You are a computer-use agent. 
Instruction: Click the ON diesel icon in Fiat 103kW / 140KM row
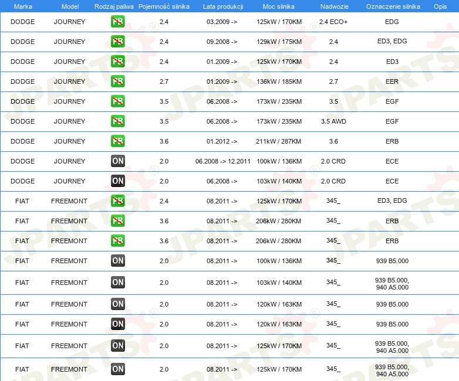(117, 282)
